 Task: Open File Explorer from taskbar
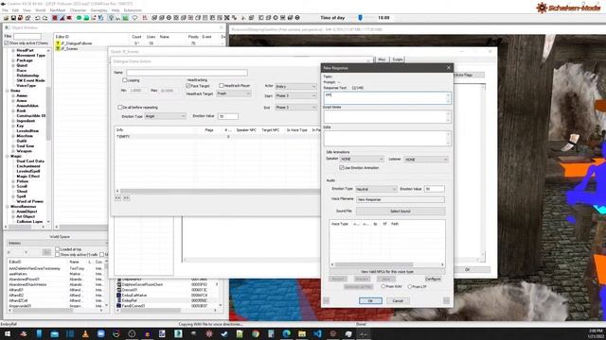(302, 333)
